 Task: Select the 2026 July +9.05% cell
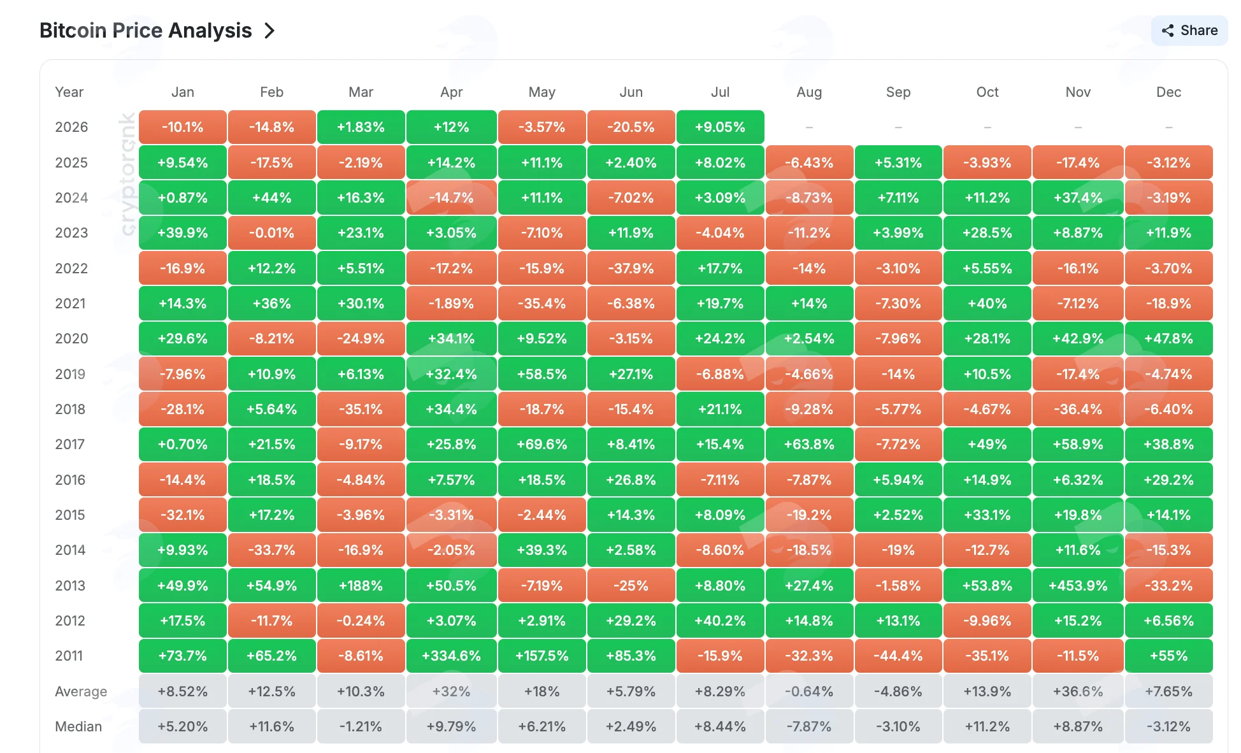coord(720,127)
